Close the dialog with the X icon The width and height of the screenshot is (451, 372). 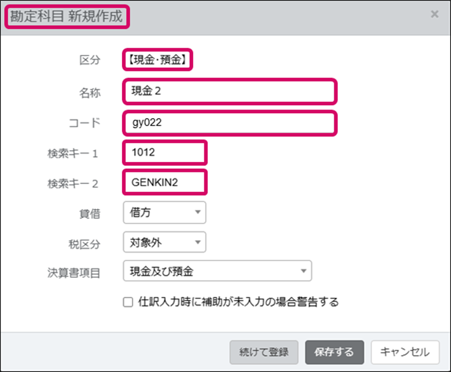(434, 14)
